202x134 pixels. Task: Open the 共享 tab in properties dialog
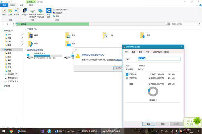147,52
